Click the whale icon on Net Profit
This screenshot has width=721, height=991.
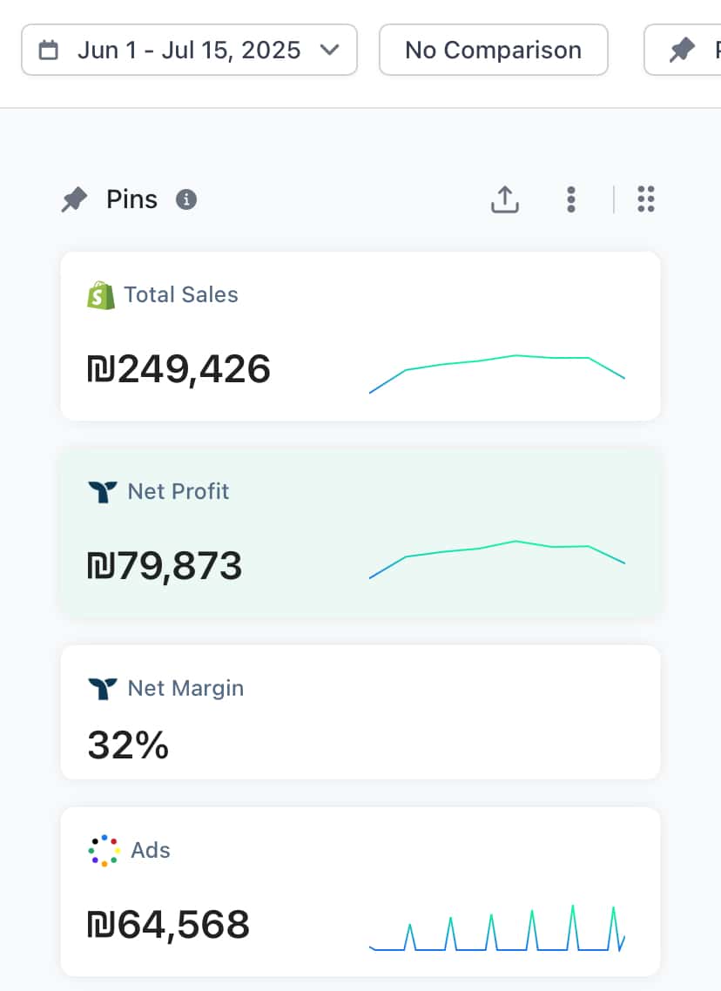(x=103, y=492)
